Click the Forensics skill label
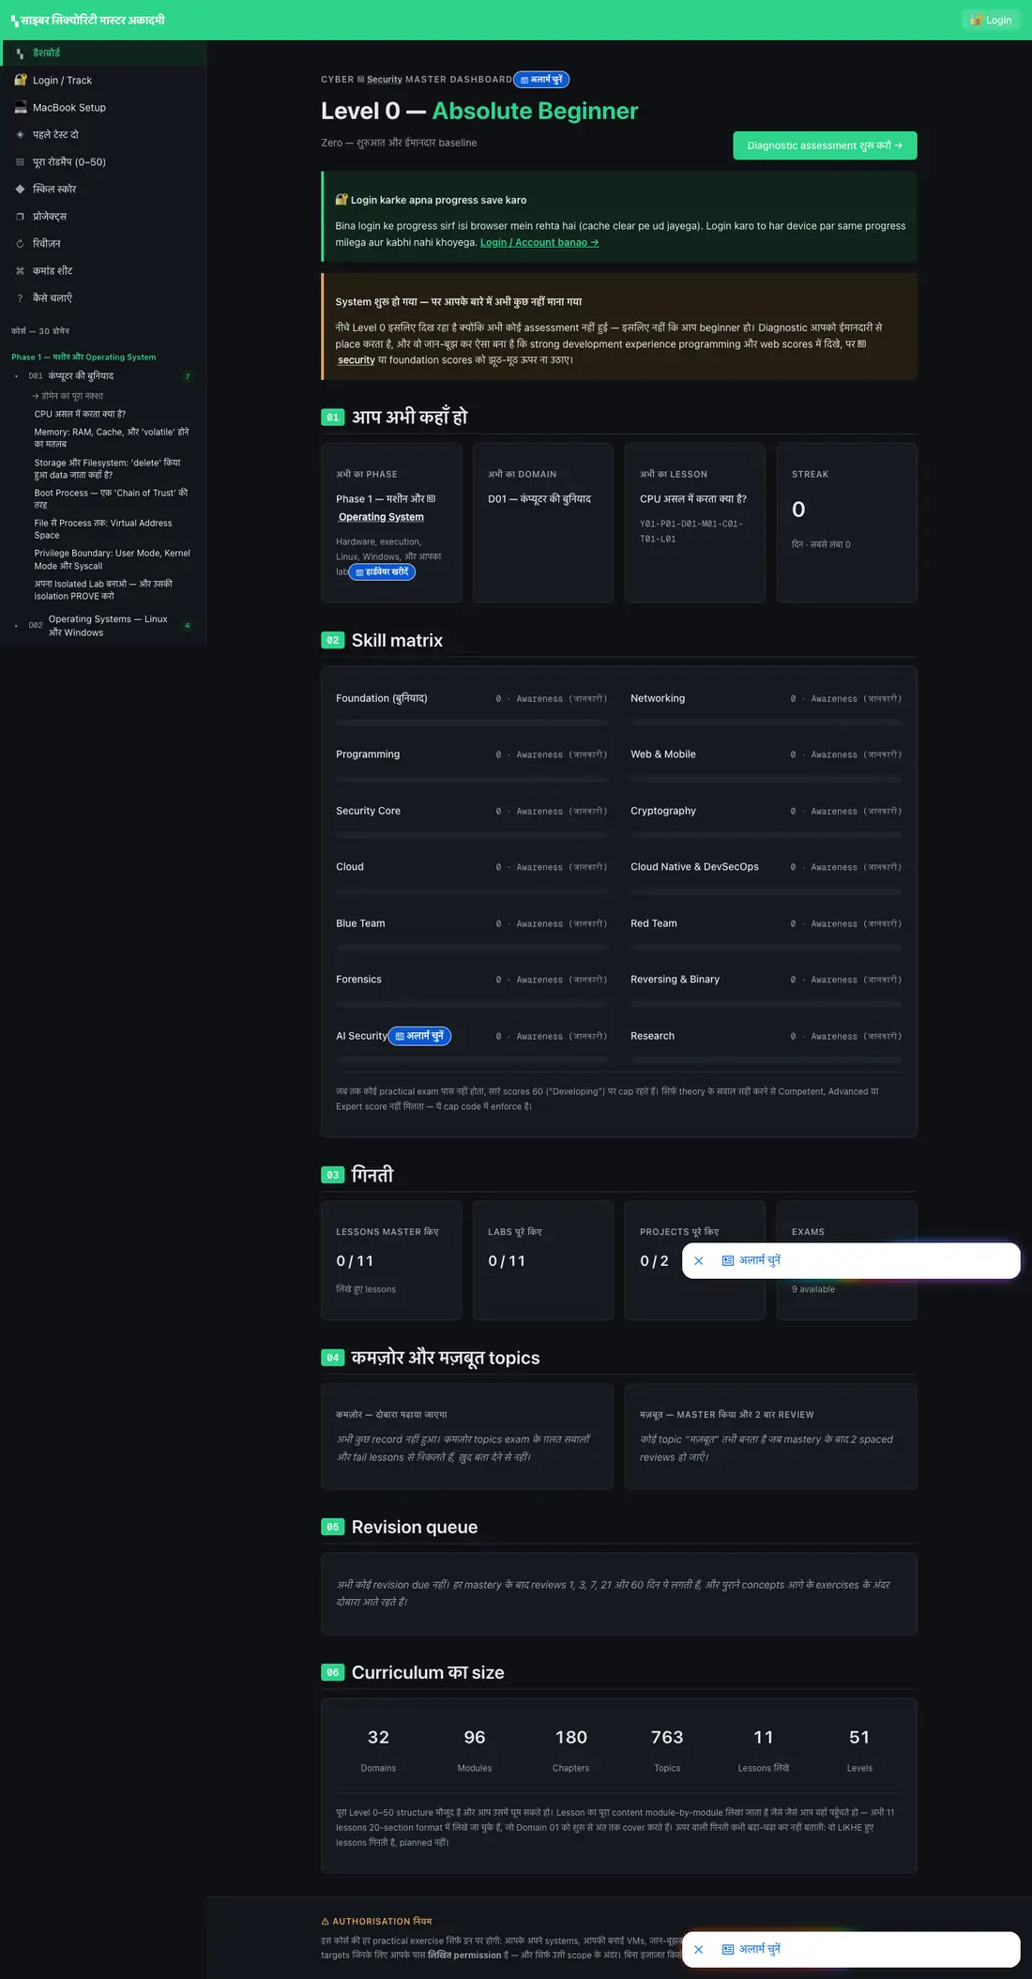This screenshot has height=1979, width=1032. pyautogui.click(x=358, y=980)
